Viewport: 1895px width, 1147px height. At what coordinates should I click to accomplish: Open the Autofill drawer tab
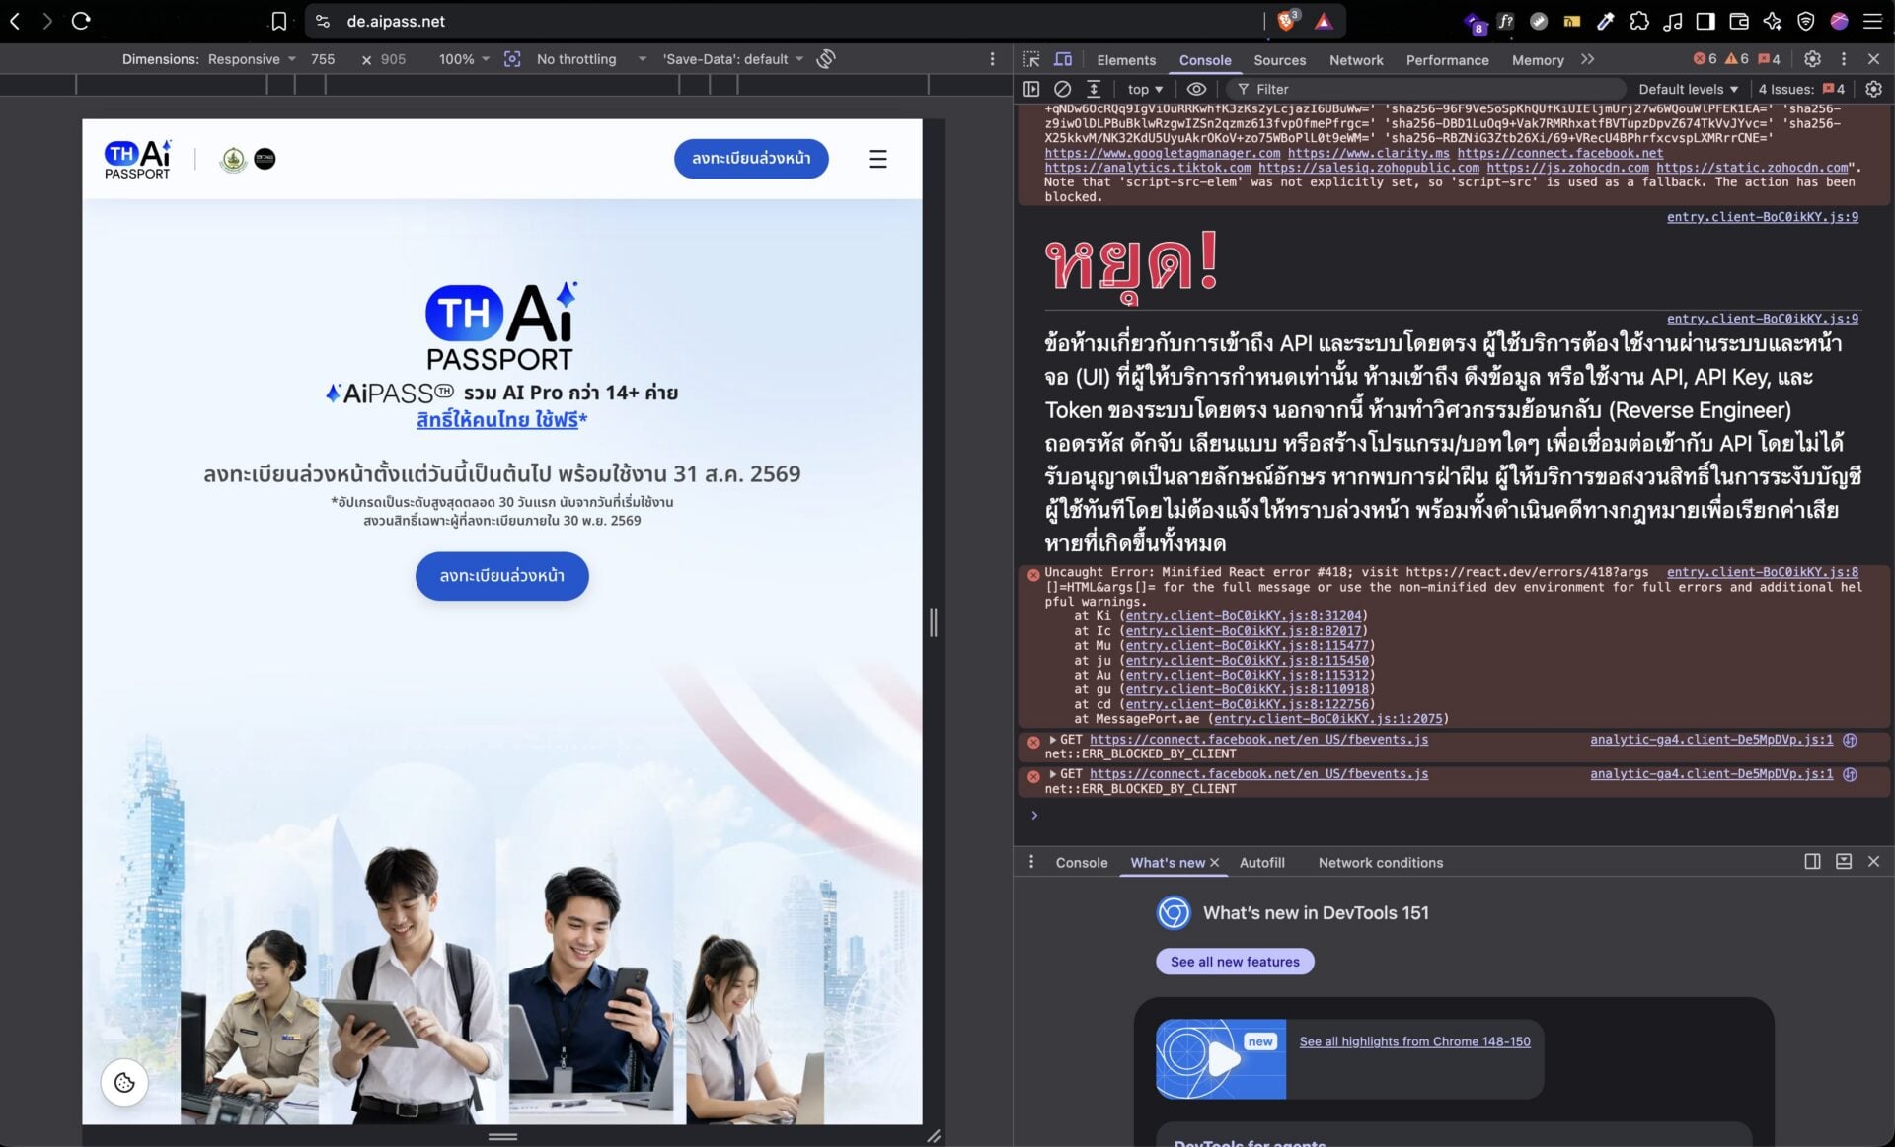(1261, 863)
